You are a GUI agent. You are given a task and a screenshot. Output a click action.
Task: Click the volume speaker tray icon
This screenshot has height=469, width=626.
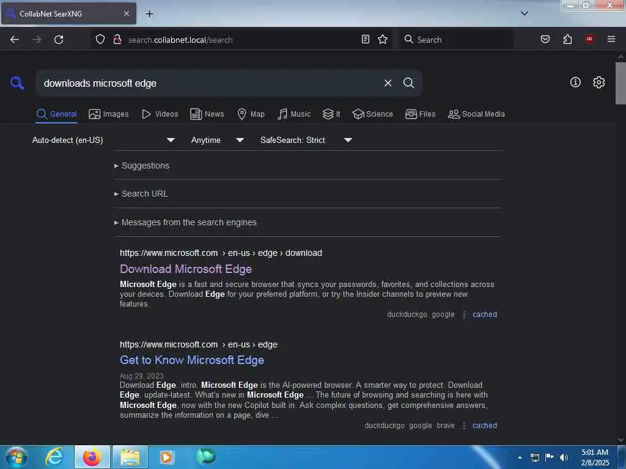564,457
